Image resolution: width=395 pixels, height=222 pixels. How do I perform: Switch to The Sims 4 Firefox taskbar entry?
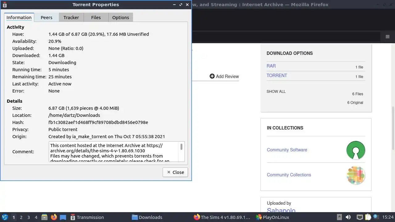click(x=222, y=217)
